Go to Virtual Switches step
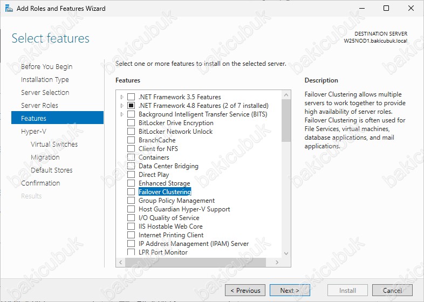Screen dimensions: 424x302 click(54, 144)
